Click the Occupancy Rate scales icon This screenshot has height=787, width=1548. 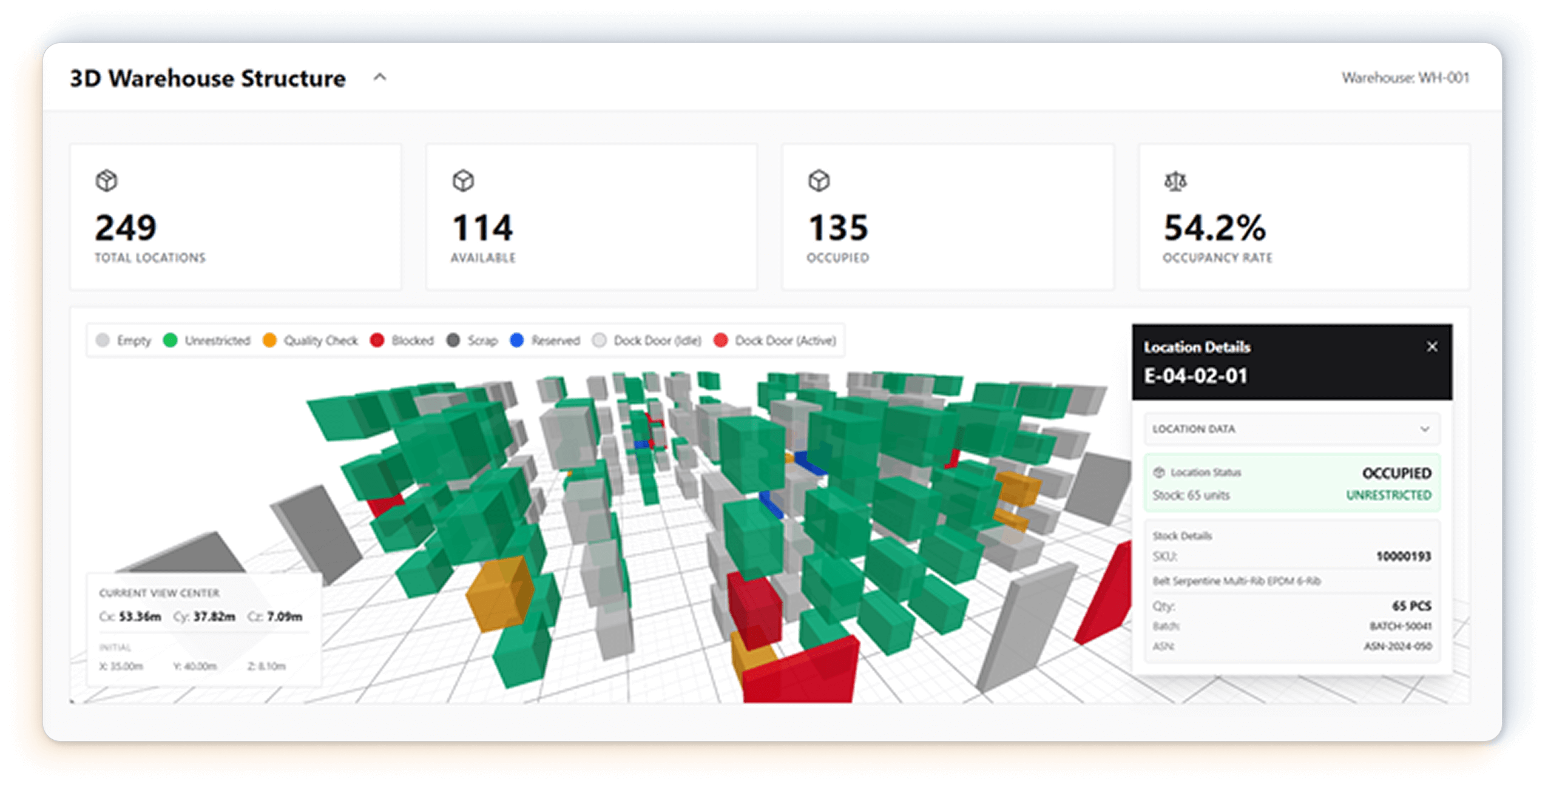[1175, 181]
